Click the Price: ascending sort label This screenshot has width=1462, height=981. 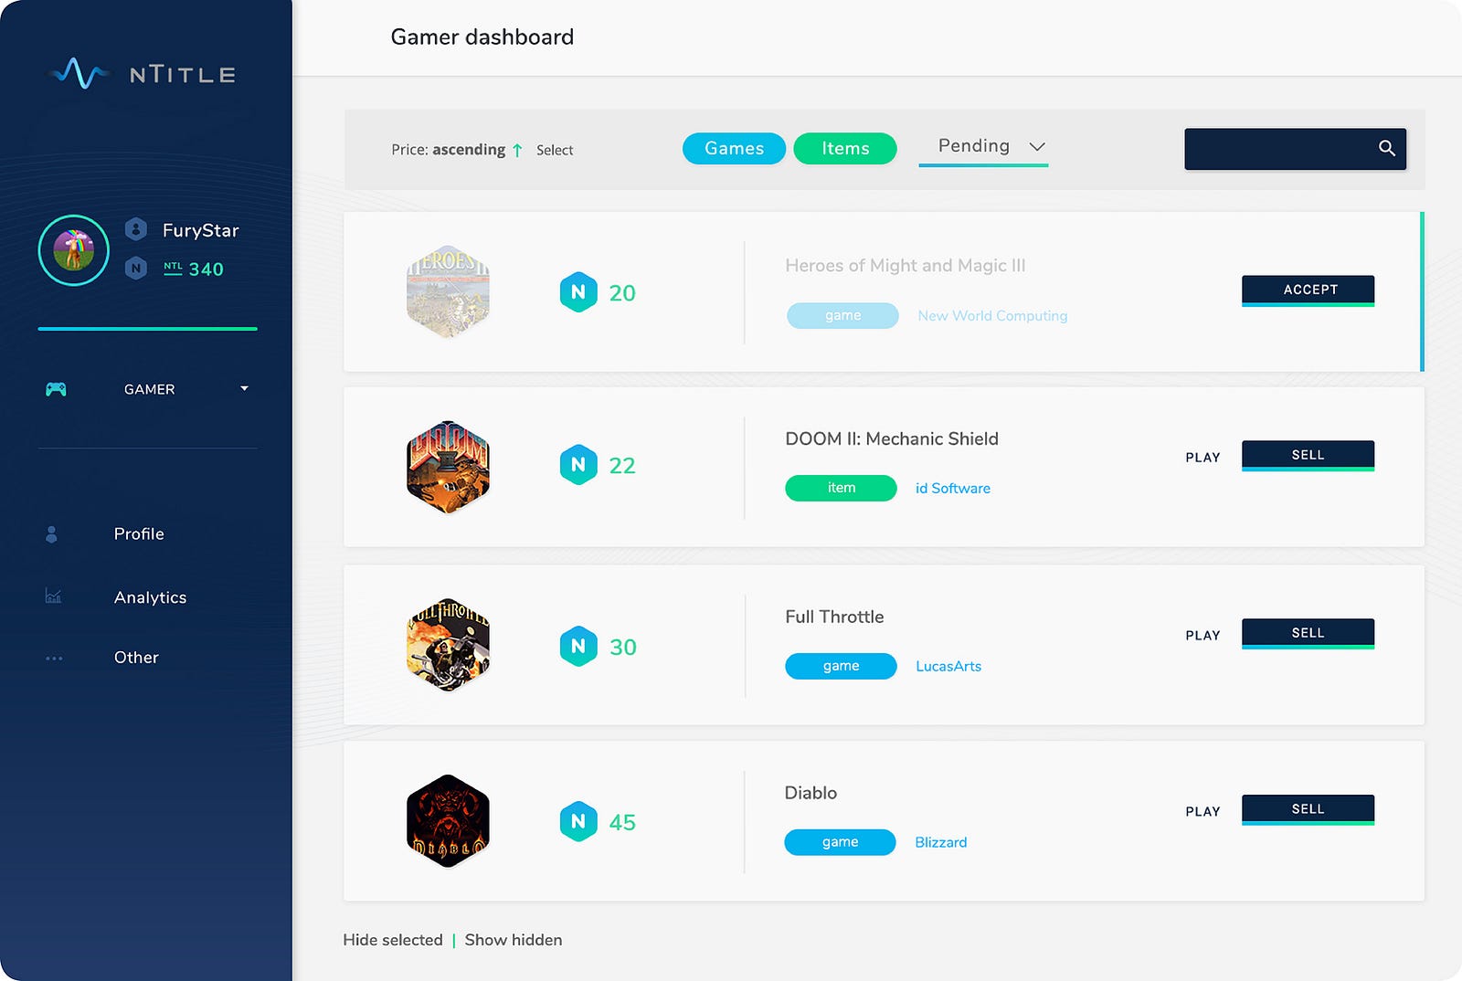coord(448,150)
